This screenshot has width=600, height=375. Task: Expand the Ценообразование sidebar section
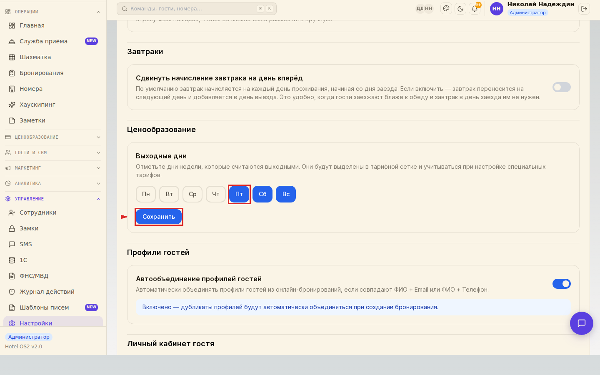(x=52, y=137)
